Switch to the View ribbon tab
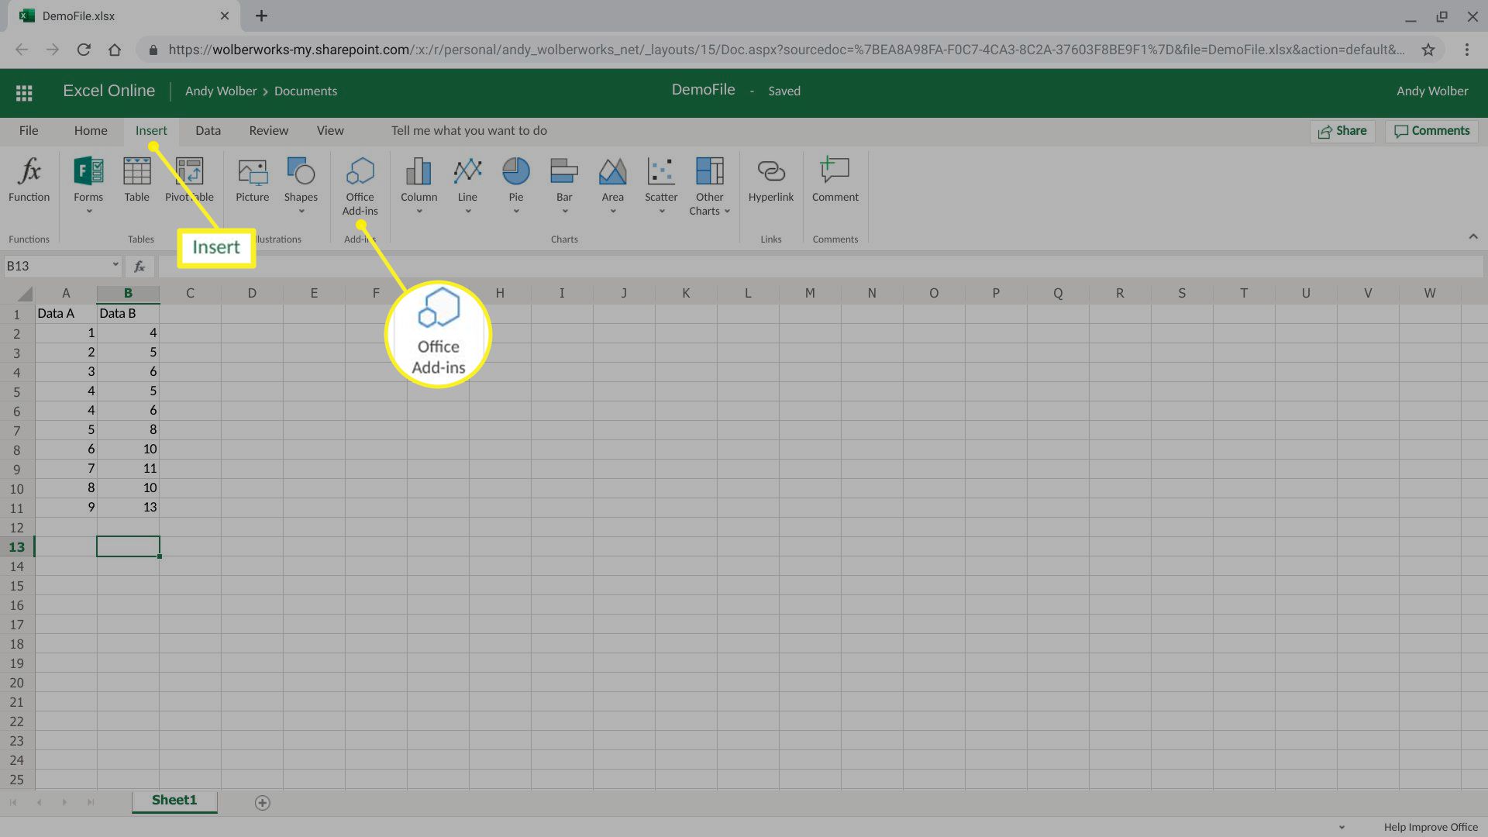1488x837 pixels. [330, 129]
